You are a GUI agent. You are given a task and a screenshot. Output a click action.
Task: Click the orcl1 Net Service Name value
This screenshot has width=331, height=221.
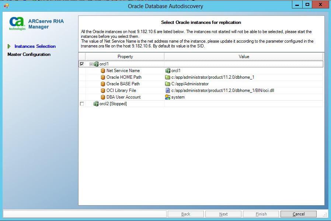click(x=176, y=71)
